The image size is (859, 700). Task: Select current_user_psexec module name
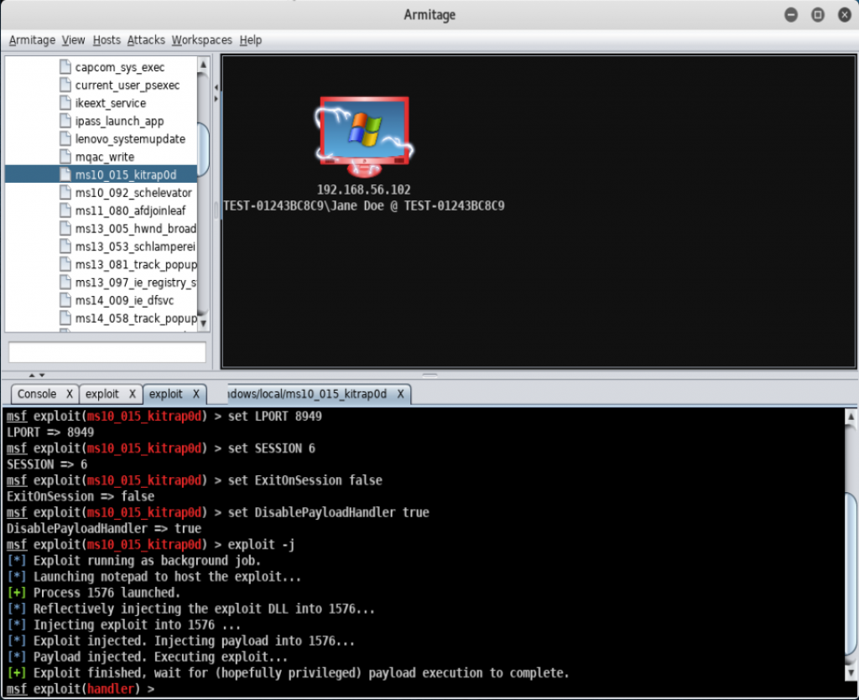pyautogui.click(x=128, y=86)
